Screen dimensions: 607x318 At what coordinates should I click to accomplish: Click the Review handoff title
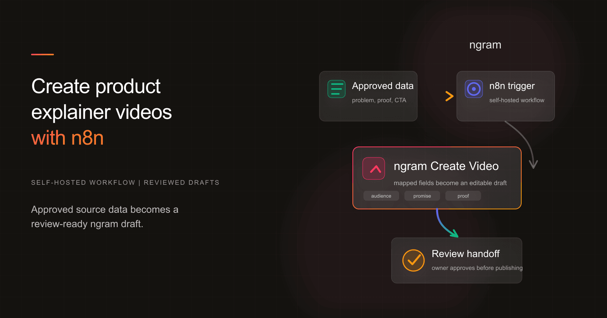pyautogui.click(x=465, y=254)
